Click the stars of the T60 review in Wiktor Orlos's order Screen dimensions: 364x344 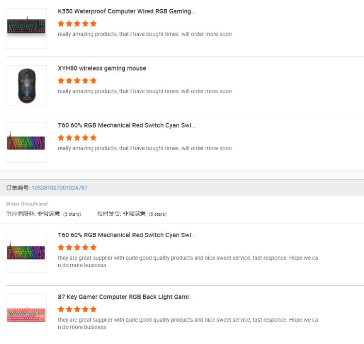pyautogui.click(x=77, y=247)
